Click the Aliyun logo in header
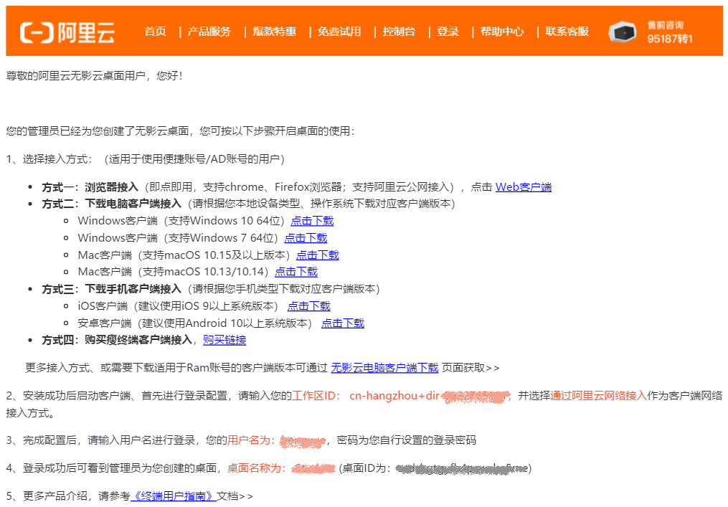The image size is (728, 507). coord(67,32)
